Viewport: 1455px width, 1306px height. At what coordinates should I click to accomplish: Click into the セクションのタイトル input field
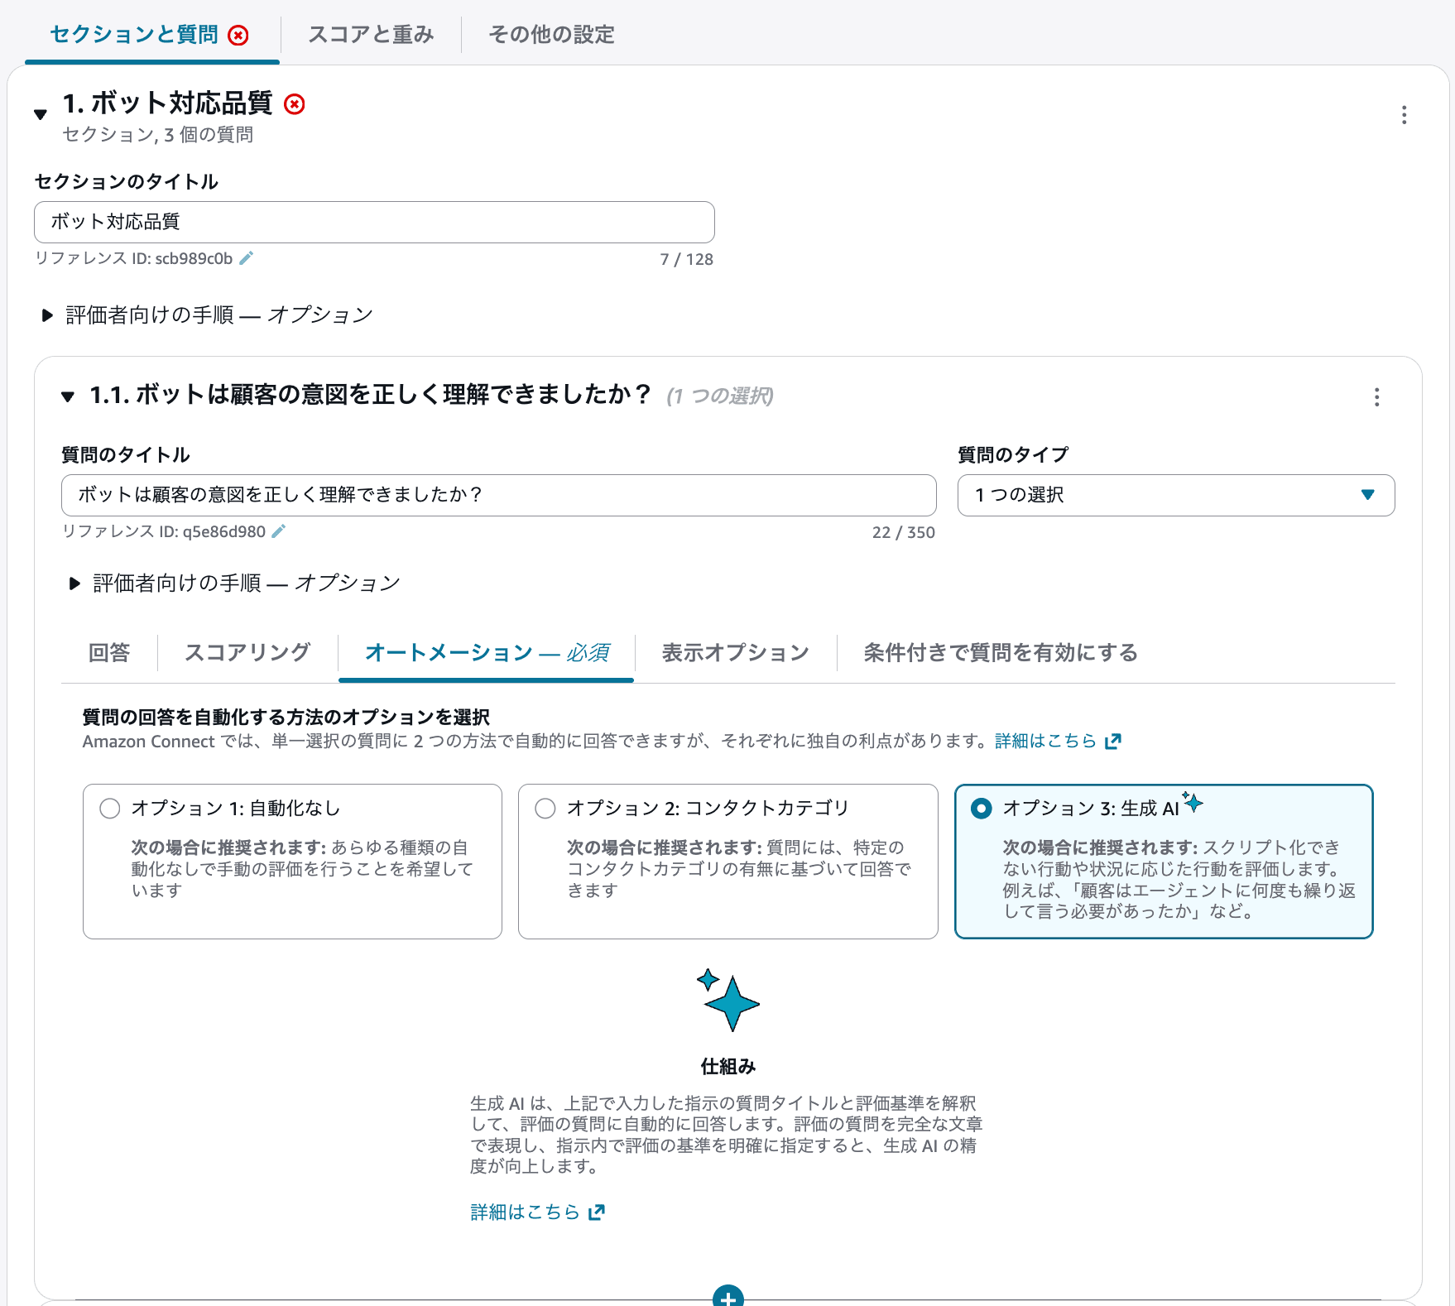click(x=374, y=222)
